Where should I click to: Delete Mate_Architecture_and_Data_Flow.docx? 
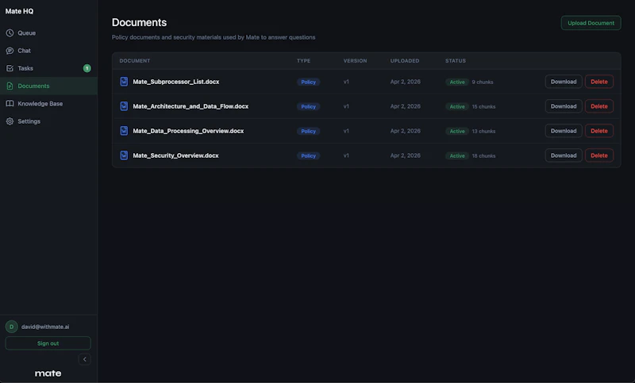pyautogui.click(x=599, y=106)
